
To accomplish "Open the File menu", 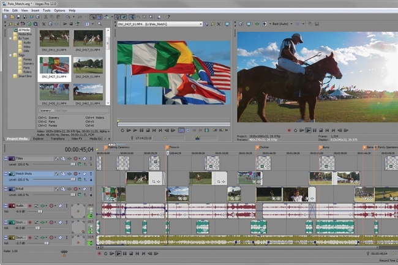I will point(6,10).
